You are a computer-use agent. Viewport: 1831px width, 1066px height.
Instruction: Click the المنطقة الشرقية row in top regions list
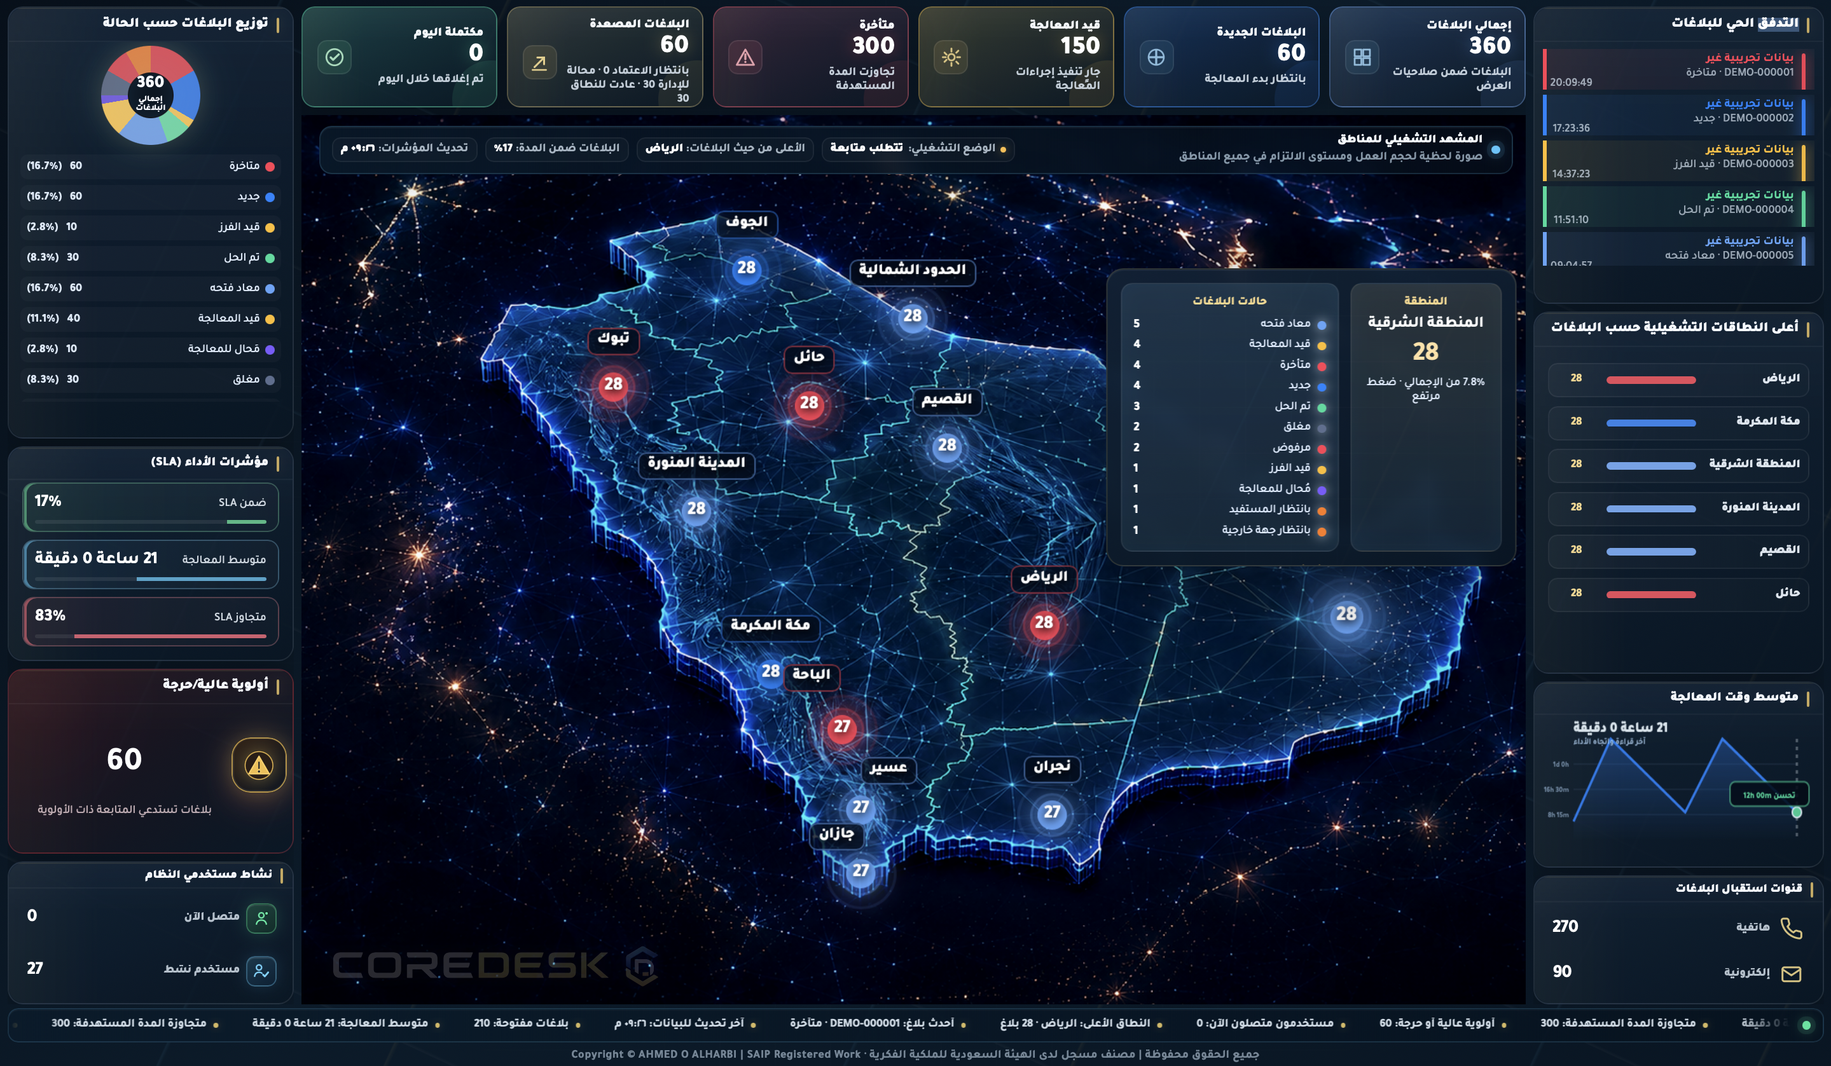(x=1678, y=465)
